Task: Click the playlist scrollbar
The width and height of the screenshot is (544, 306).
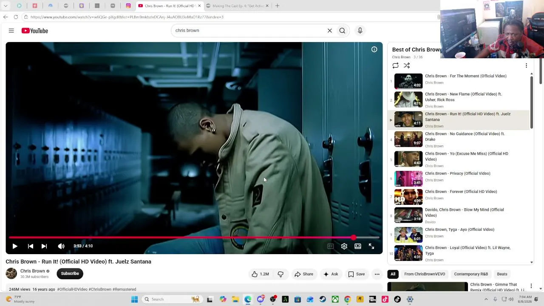Action: [532, 102]
